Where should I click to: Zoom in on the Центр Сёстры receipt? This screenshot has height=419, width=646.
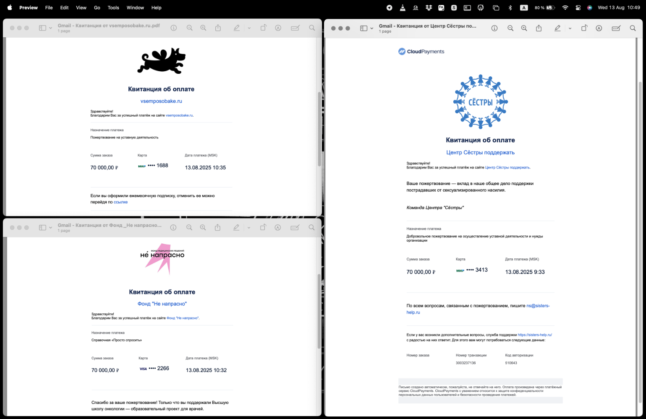pos(524,29)
